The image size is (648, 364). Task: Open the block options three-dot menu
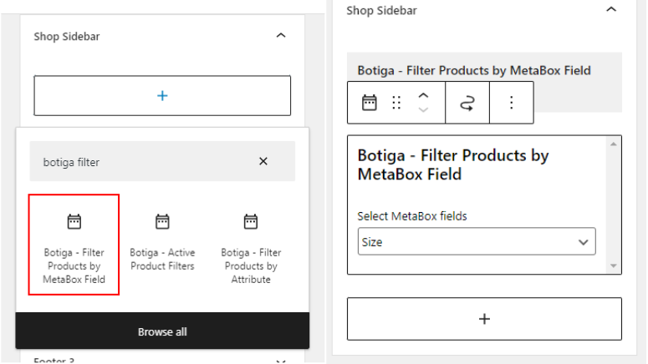pos(511,103)
